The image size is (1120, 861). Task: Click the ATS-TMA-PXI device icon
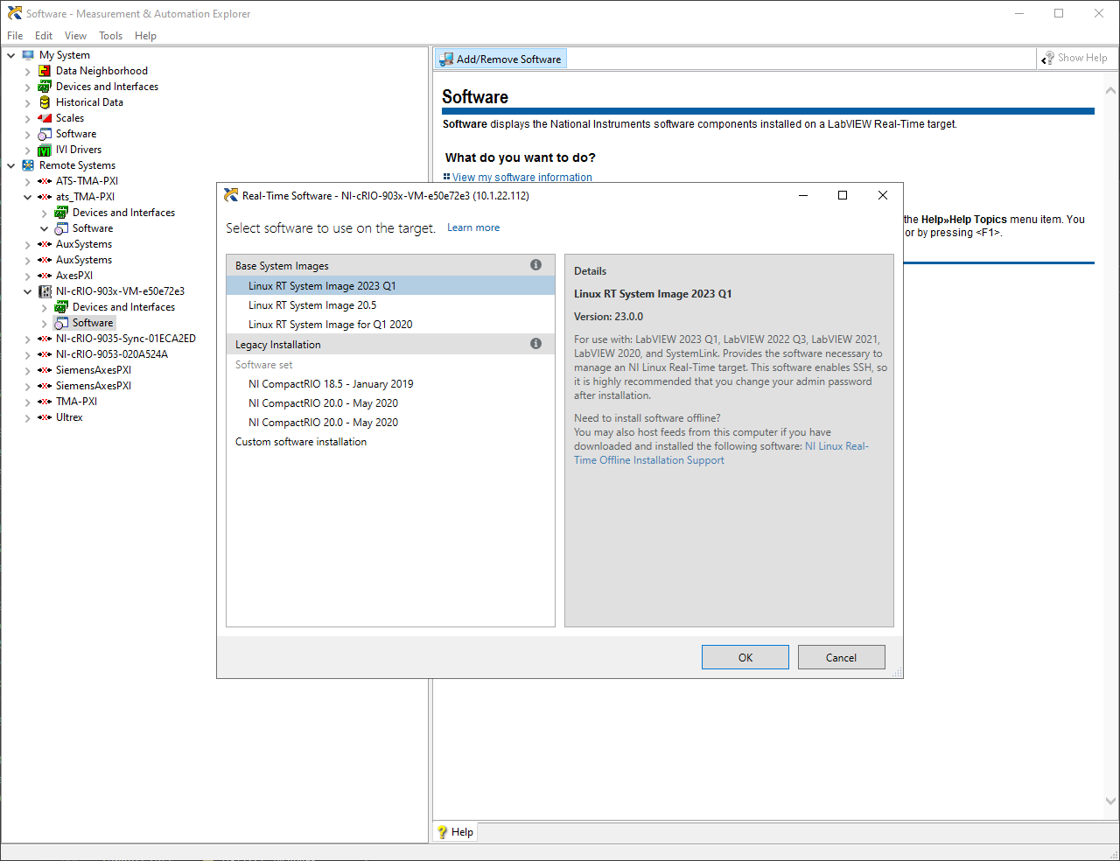45,181
